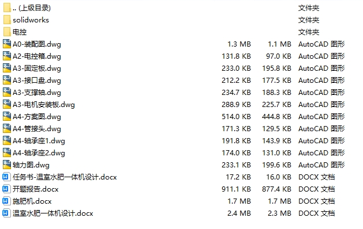Click the A3-固定板.dwg drawing icon
This screenshot has width=363, height=229.
[x=7, y=68]
